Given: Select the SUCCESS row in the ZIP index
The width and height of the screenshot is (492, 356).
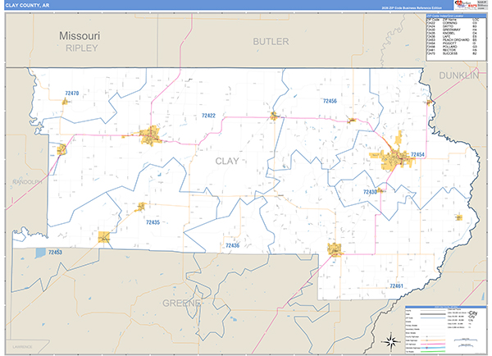Looking at the screenshot, I should (x=452, y=53).
